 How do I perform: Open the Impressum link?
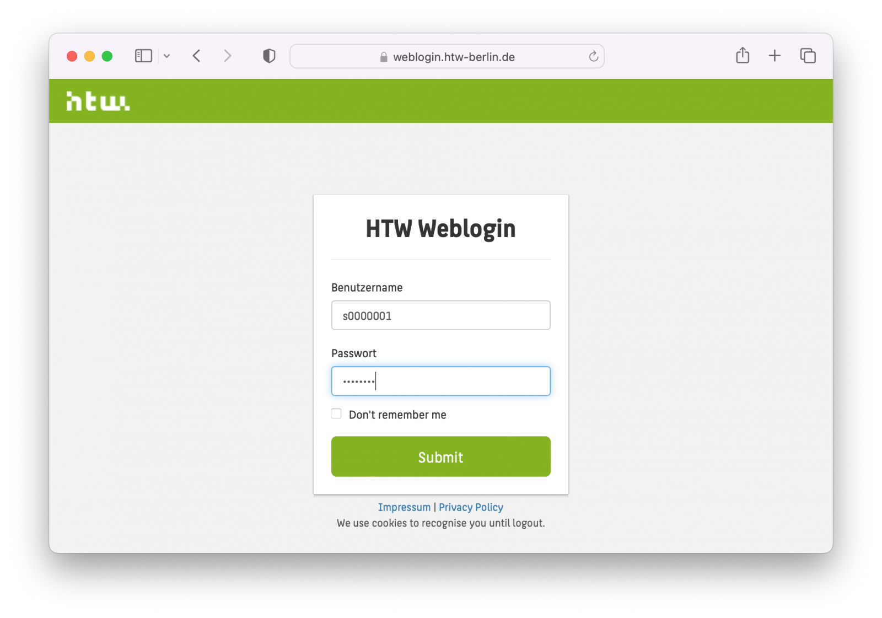[x=404, y=507]
